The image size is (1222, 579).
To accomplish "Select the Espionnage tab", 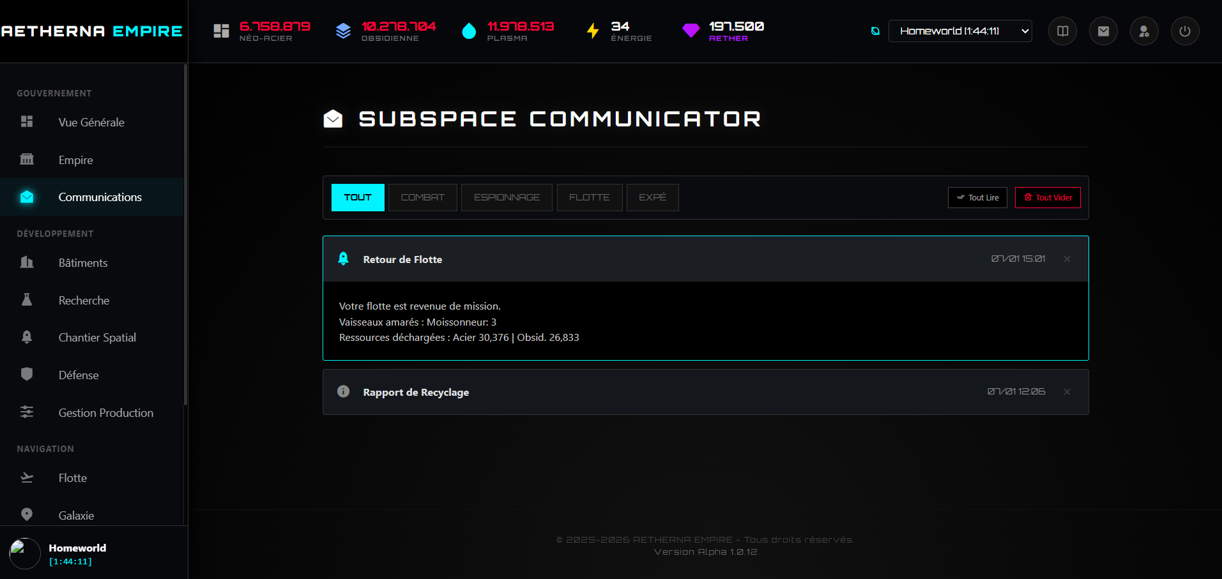I will coord(507,198).
